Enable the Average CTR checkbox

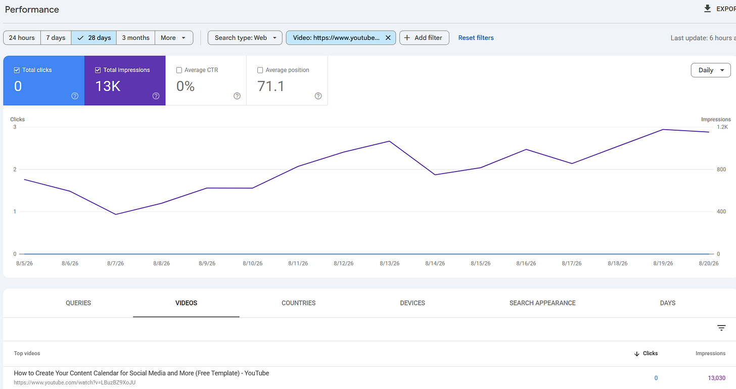tap(179, 70)
